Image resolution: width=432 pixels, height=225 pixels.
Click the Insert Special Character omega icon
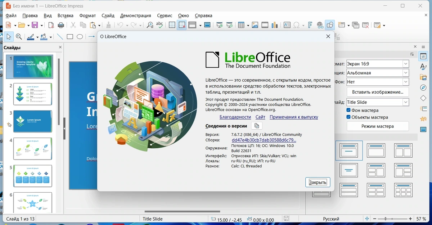[297, 25]
